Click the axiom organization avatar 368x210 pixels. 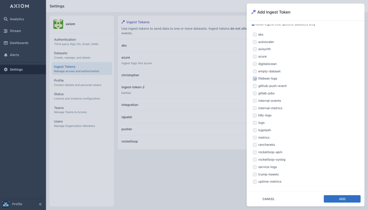pos(58,24)
